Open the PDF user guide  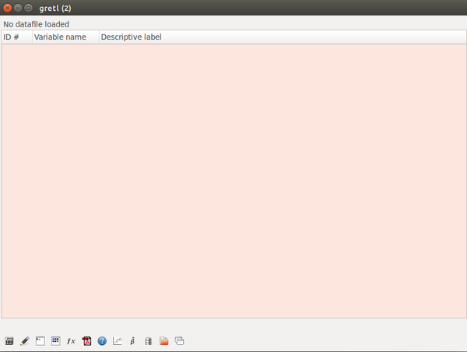tap(86, 340)
